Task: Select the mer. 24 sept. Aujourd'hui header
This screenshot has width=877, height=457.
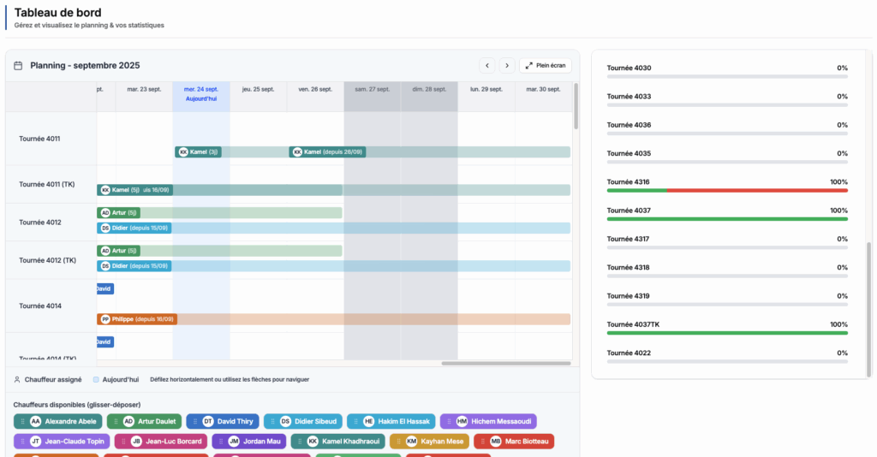Action: [x=201, y=93]
